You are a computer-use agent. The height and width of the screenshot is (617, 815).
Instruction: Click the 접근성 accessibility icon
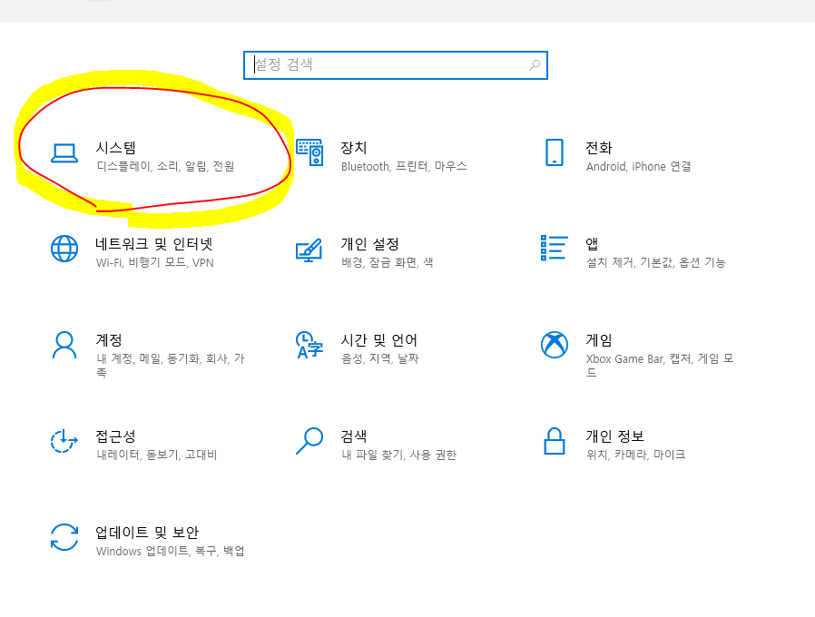click(x=64, y=442)
